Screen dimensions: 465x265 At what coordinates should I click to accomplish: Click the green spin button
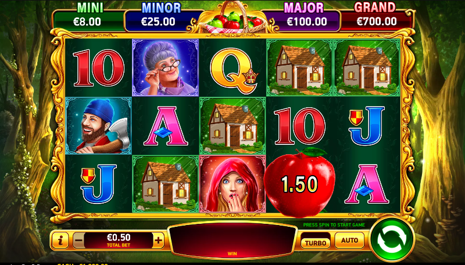(x=392, y=239)
